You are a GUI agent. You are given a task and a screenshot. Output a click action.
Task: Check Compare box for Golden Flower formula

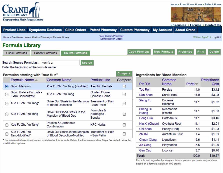click(x=124, y=94)
